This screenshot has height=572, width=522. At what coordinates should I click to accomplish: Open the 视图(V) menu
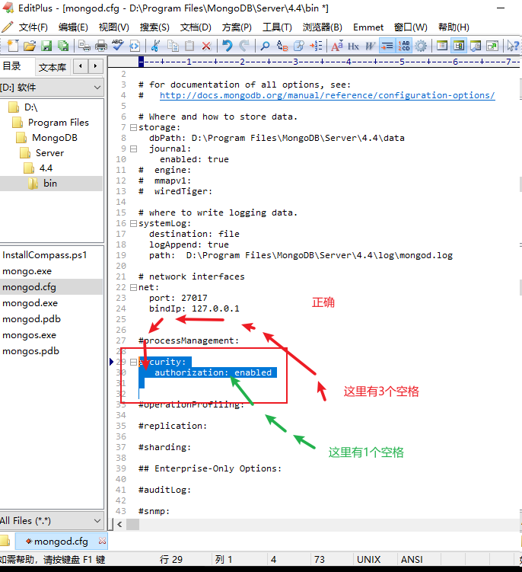[x=113, y=27]
